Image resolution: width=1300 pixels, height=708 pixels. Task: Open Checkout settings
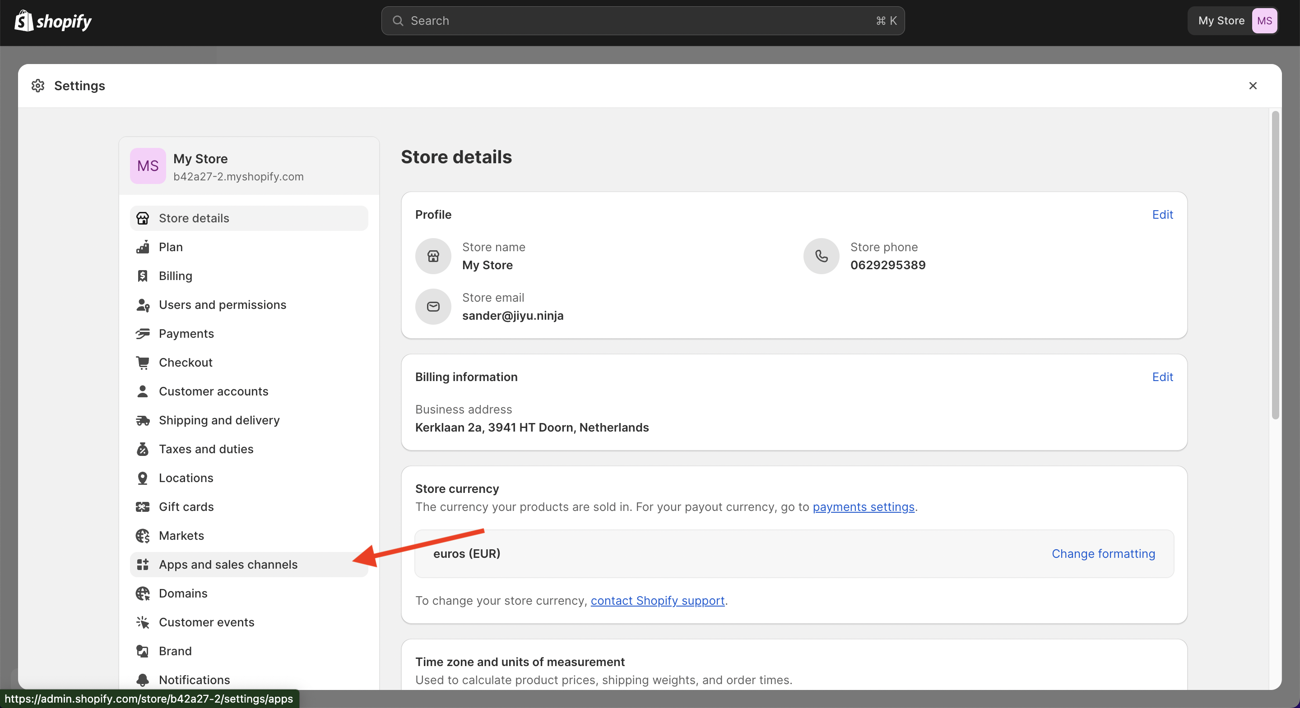(x=249, y=363)
